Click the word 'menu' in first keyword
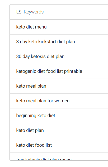108x167 pixels. tap(41, 27)
